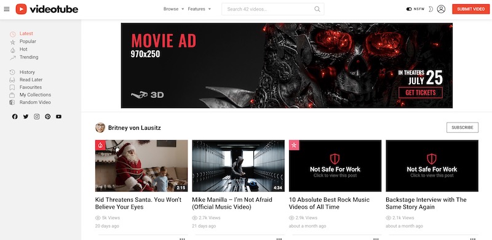Expand the Browse dropdown menu
Screen dimensions: 492x240
[x=174, y=9]
